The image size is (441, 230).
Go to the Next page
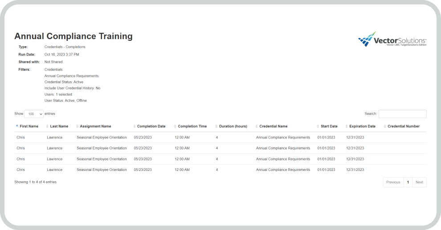tap(419, 182)
